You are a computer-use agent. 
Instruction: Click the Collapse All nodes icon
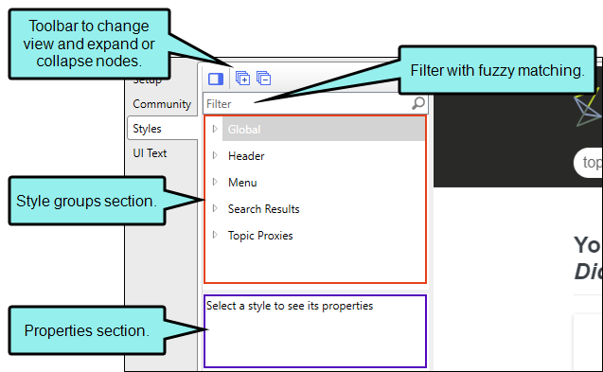264,79
